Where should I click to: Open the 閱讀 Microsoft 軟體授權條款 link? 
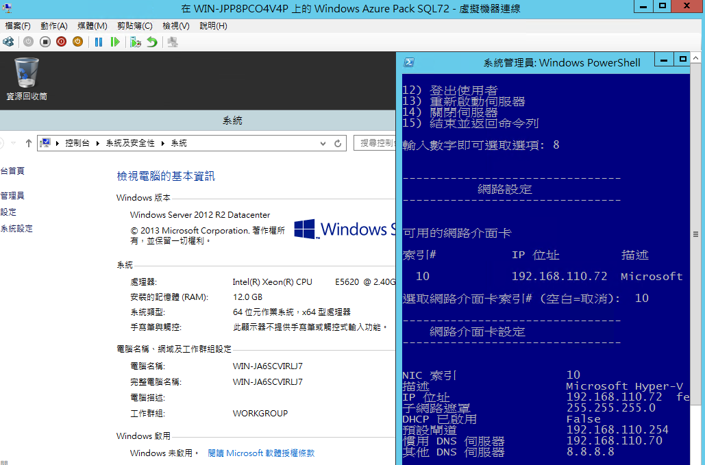[261, 453]
